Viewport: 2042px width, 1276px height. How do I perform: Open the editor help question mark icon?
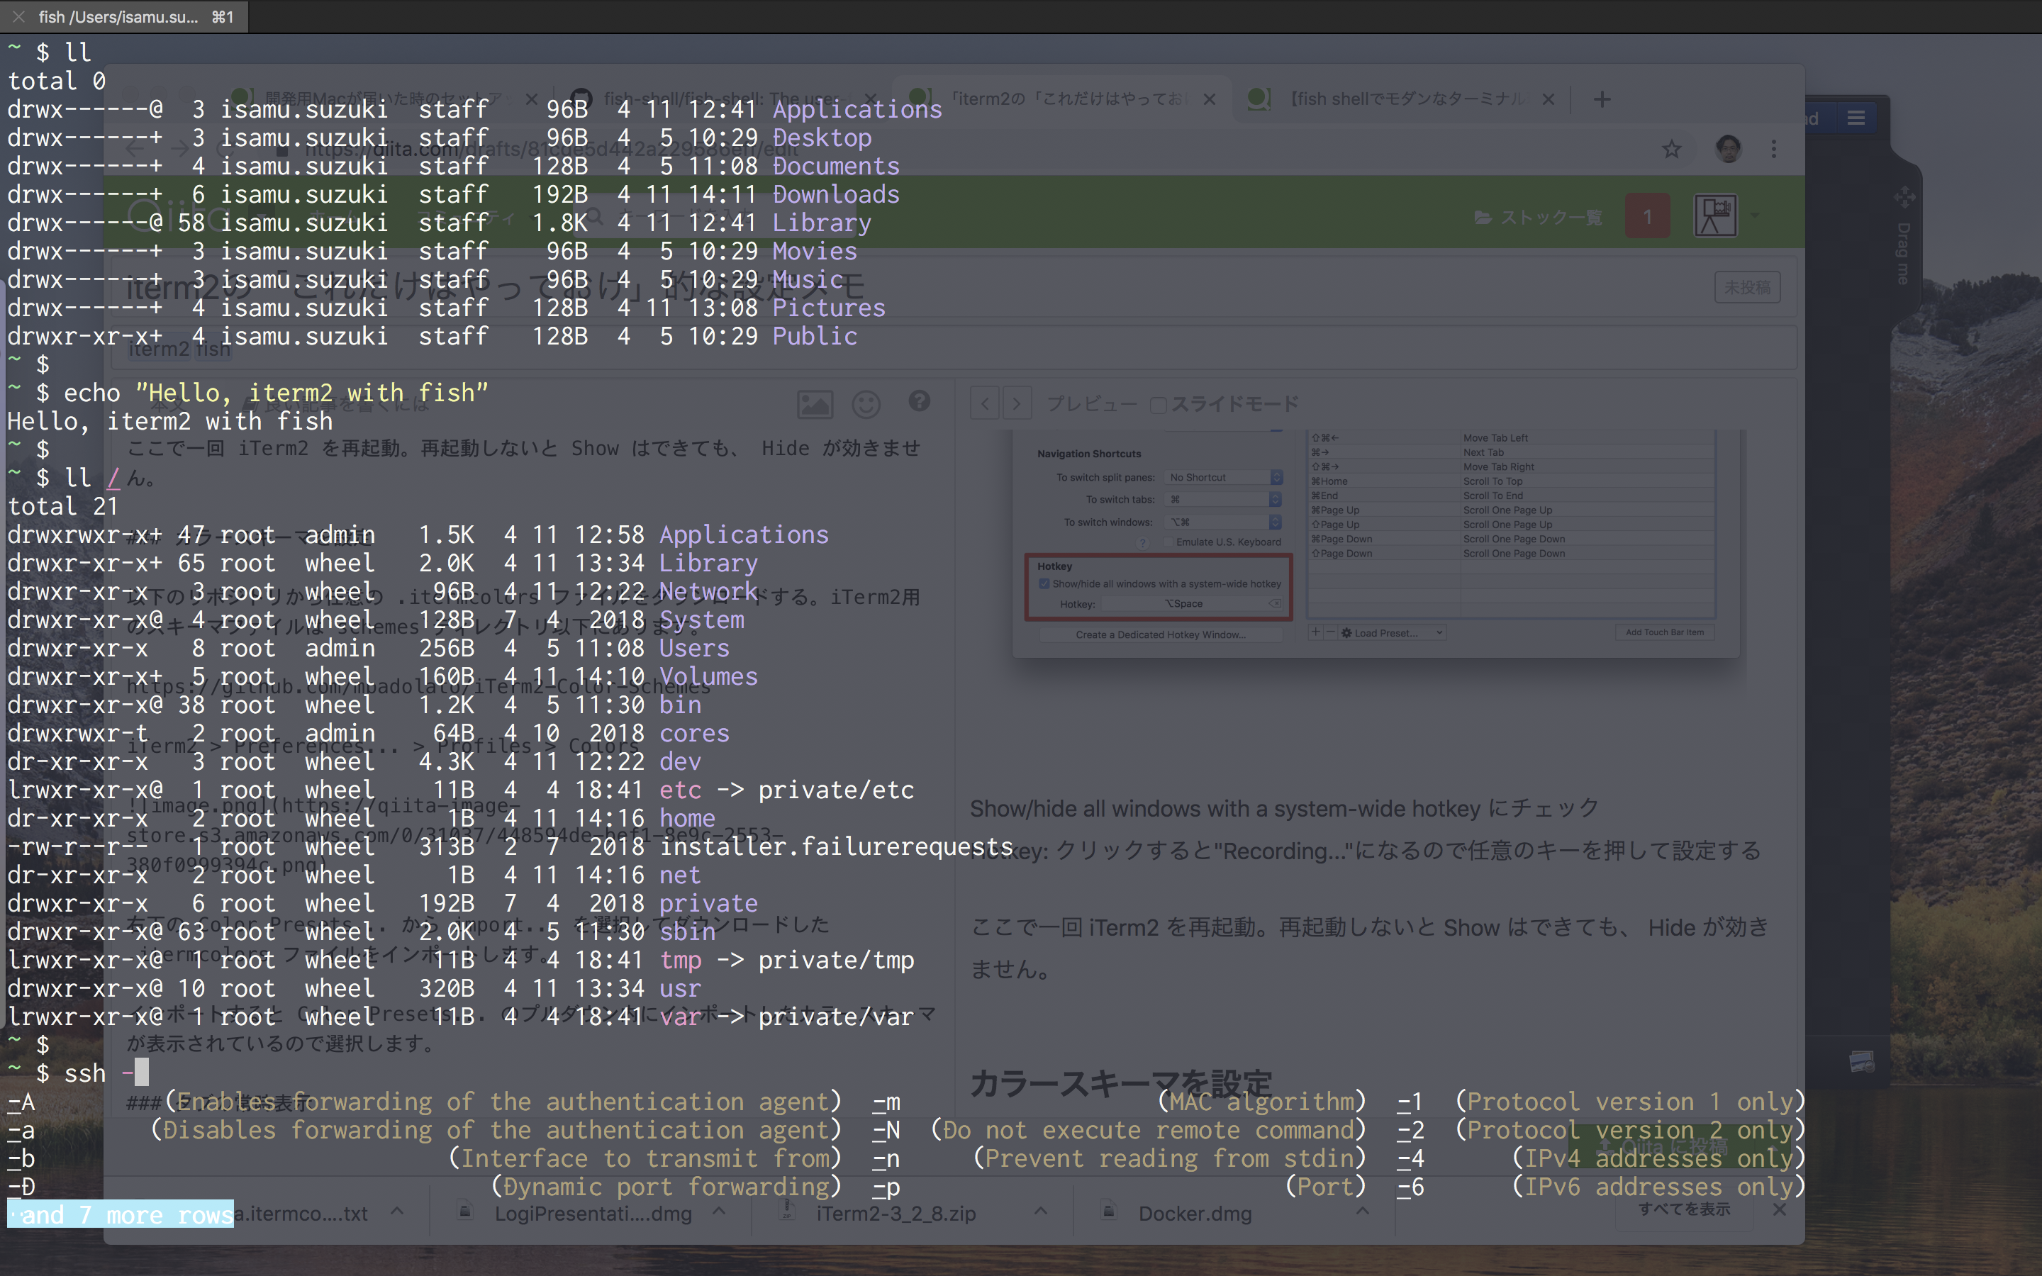[919, 401]
